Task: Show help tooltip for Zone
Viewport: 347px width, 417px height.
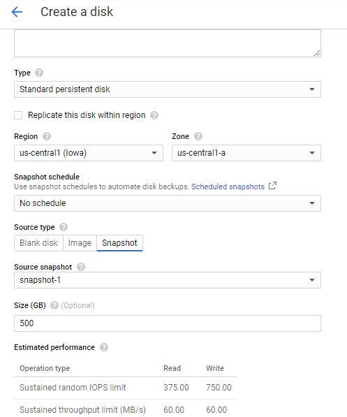Action: 198,136
